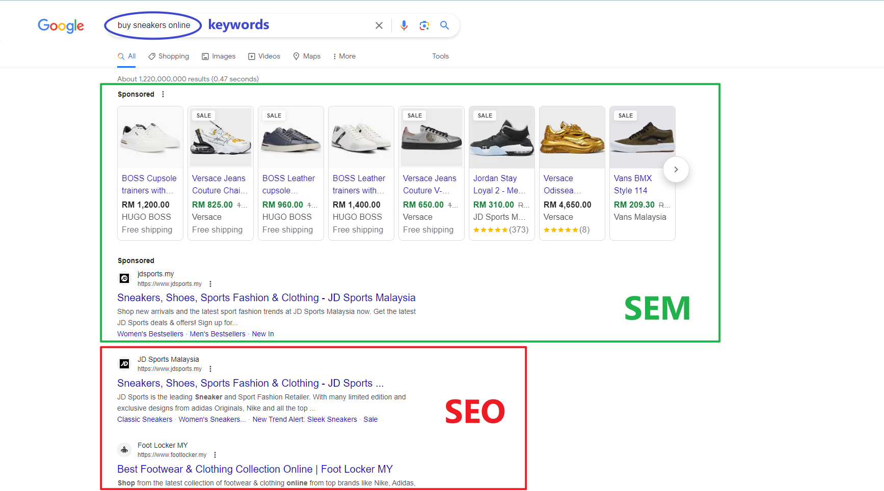
Task: Open the Men's Bestsellers sitelink
Action: 218,334
